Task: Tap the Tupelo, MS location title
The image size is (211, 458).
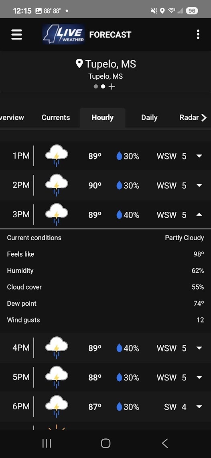Action: tap(111, 63)
